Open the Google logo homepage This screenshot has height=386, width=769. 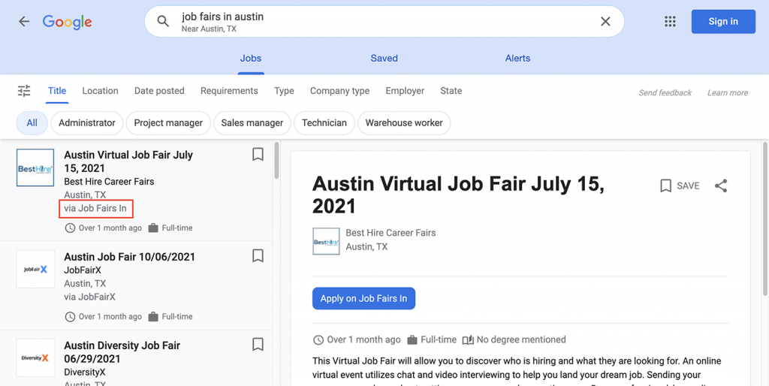(67, 22)
